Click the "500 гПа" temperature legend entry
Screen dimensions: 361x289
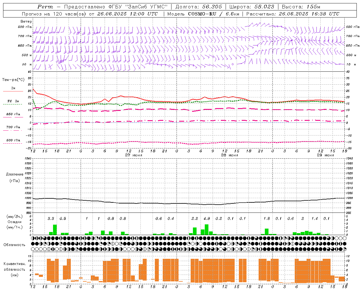[13, 140]
